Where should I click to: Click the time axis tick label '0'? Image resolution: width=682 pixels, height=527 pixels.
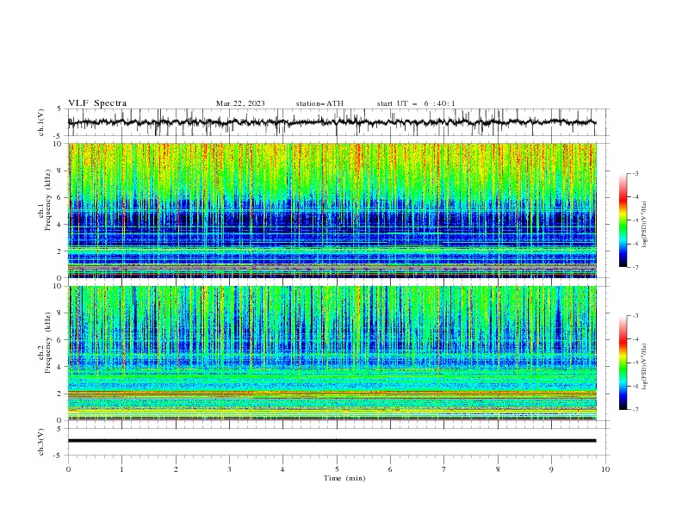pos(68,469)
